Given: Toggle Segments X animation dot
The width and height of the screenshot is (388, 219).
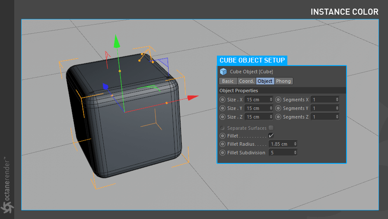Looking at the screenshot, I should [278, 100].
